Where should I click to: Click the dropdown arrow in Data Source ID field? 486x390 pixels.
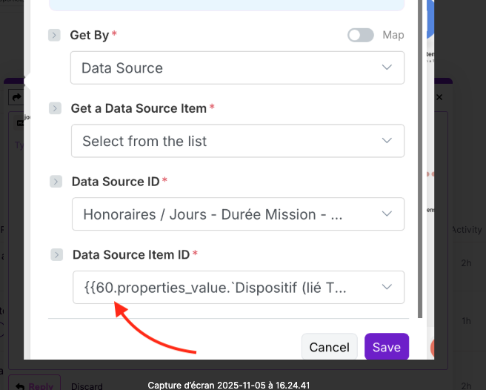click(386, 214)
